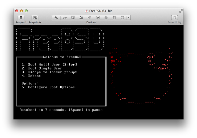Viewport: 197px width, 138px height.
Task: Click 'Escape to loader prompt' line
Action: tap(49, 72)
